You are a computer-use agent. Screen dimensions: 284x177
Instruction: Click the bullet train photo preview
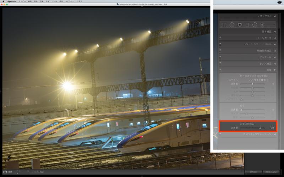[106, 88]
